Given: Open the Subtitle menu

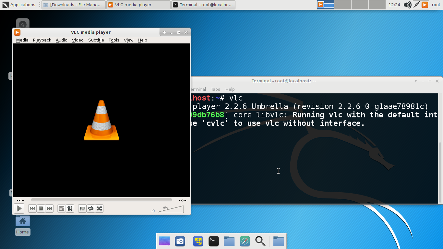Looking at the screenshot, I should pos(96,40).
